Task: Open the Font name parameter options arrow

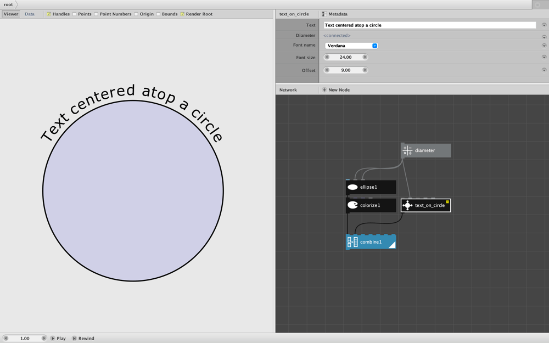Action: [544, 46]
